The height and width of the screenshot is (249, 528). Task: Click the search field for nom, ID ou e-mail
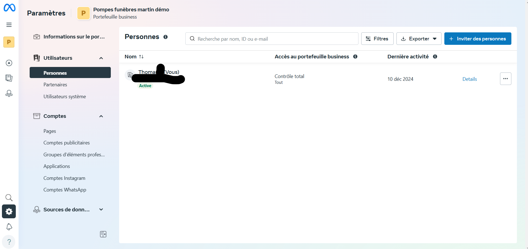click(x=272, y=39)
